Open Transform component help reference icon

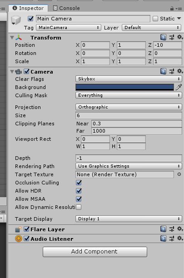click(x=163, y=37)
